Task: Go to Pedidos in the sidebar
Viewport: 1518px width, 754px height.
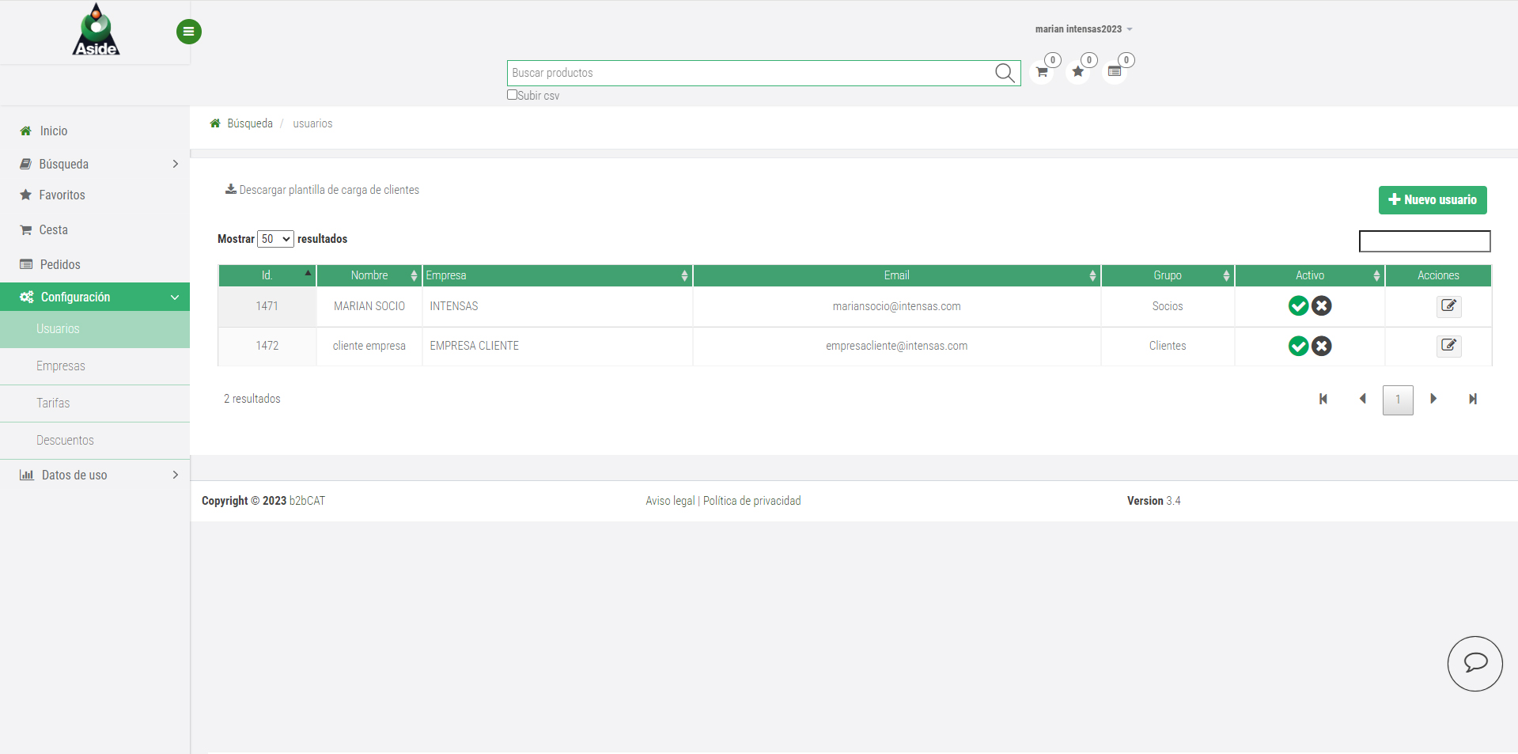Action: pyautogui.click(x=60, y=264)
